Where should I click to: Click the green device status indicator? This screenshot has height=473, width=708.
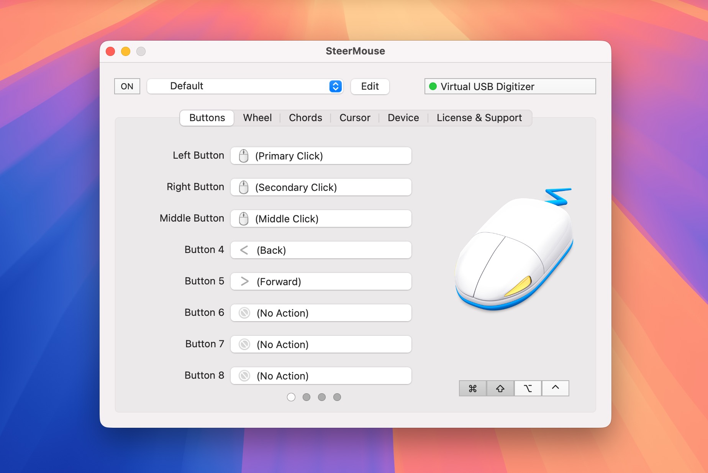point(433,86)
